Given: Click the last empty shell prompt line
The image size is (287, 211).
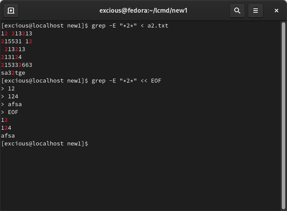Looking at the screenshot, I should tap(44, 144).
